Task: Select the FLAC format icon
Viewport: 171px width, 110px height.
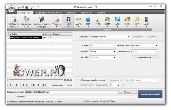Action: [x=98, y=20]
